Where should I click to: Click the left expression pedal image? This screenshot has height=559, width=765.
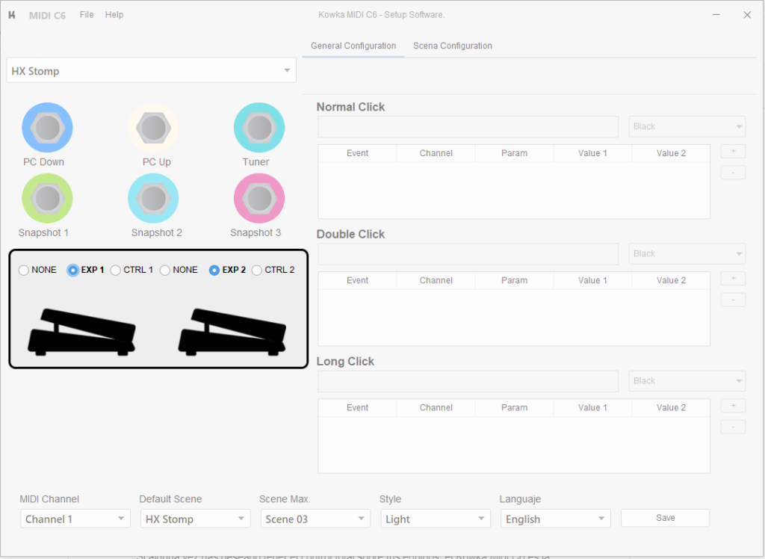[81, 332]
